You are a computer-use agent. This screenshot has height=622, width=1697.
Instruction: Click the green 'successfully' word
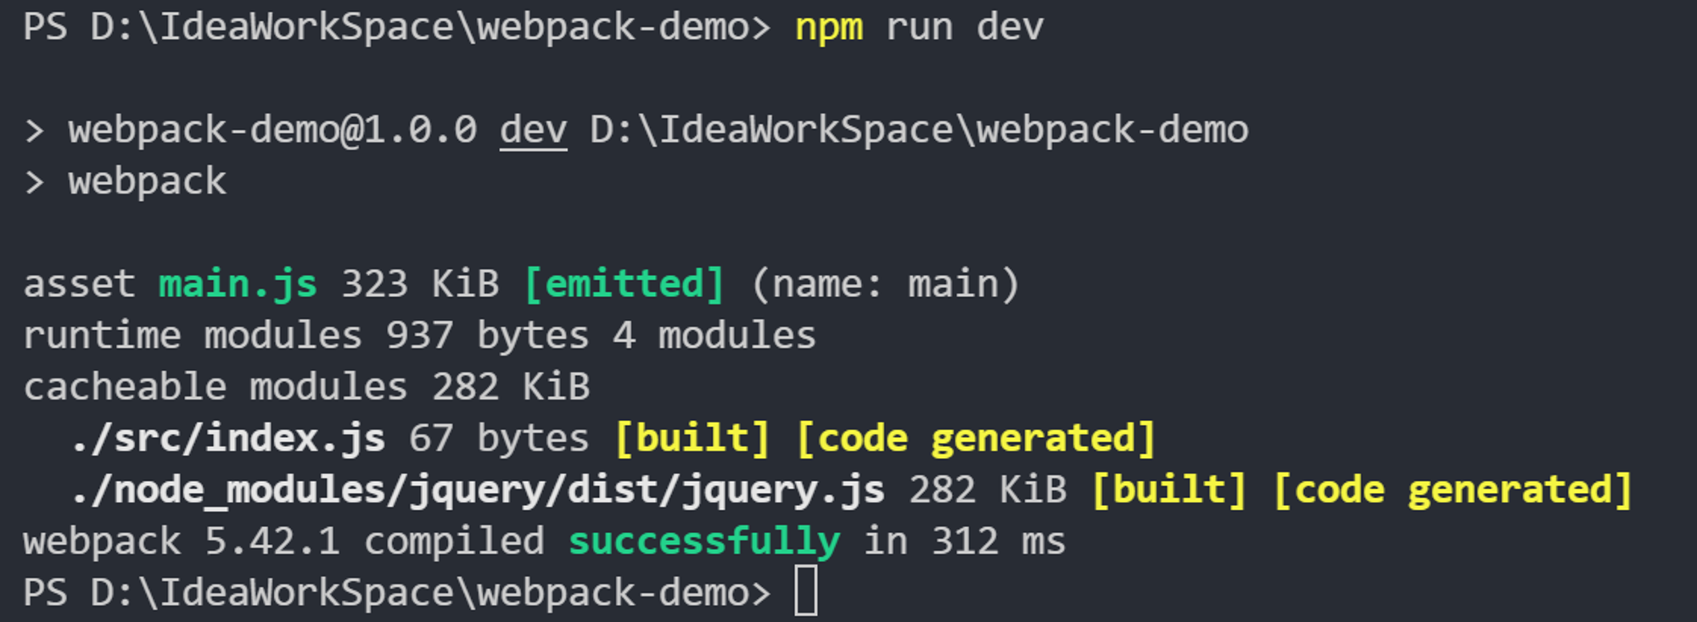tap(704, 543)
